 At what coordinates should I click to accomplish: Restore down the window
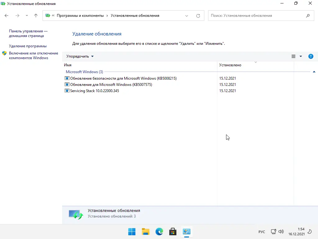[x=296, y=3]
